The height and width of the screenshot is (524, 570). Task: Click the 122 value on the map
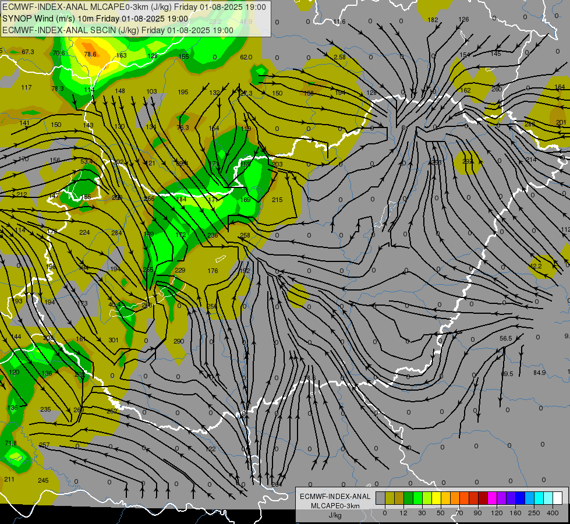[211, 449]
